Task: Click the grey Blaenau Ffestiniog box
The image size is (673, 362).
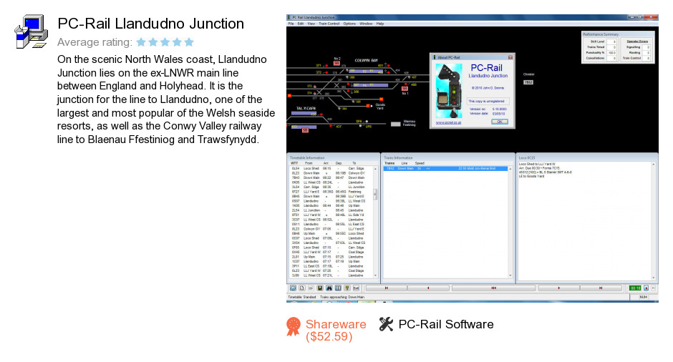Action: click(396, 124)
